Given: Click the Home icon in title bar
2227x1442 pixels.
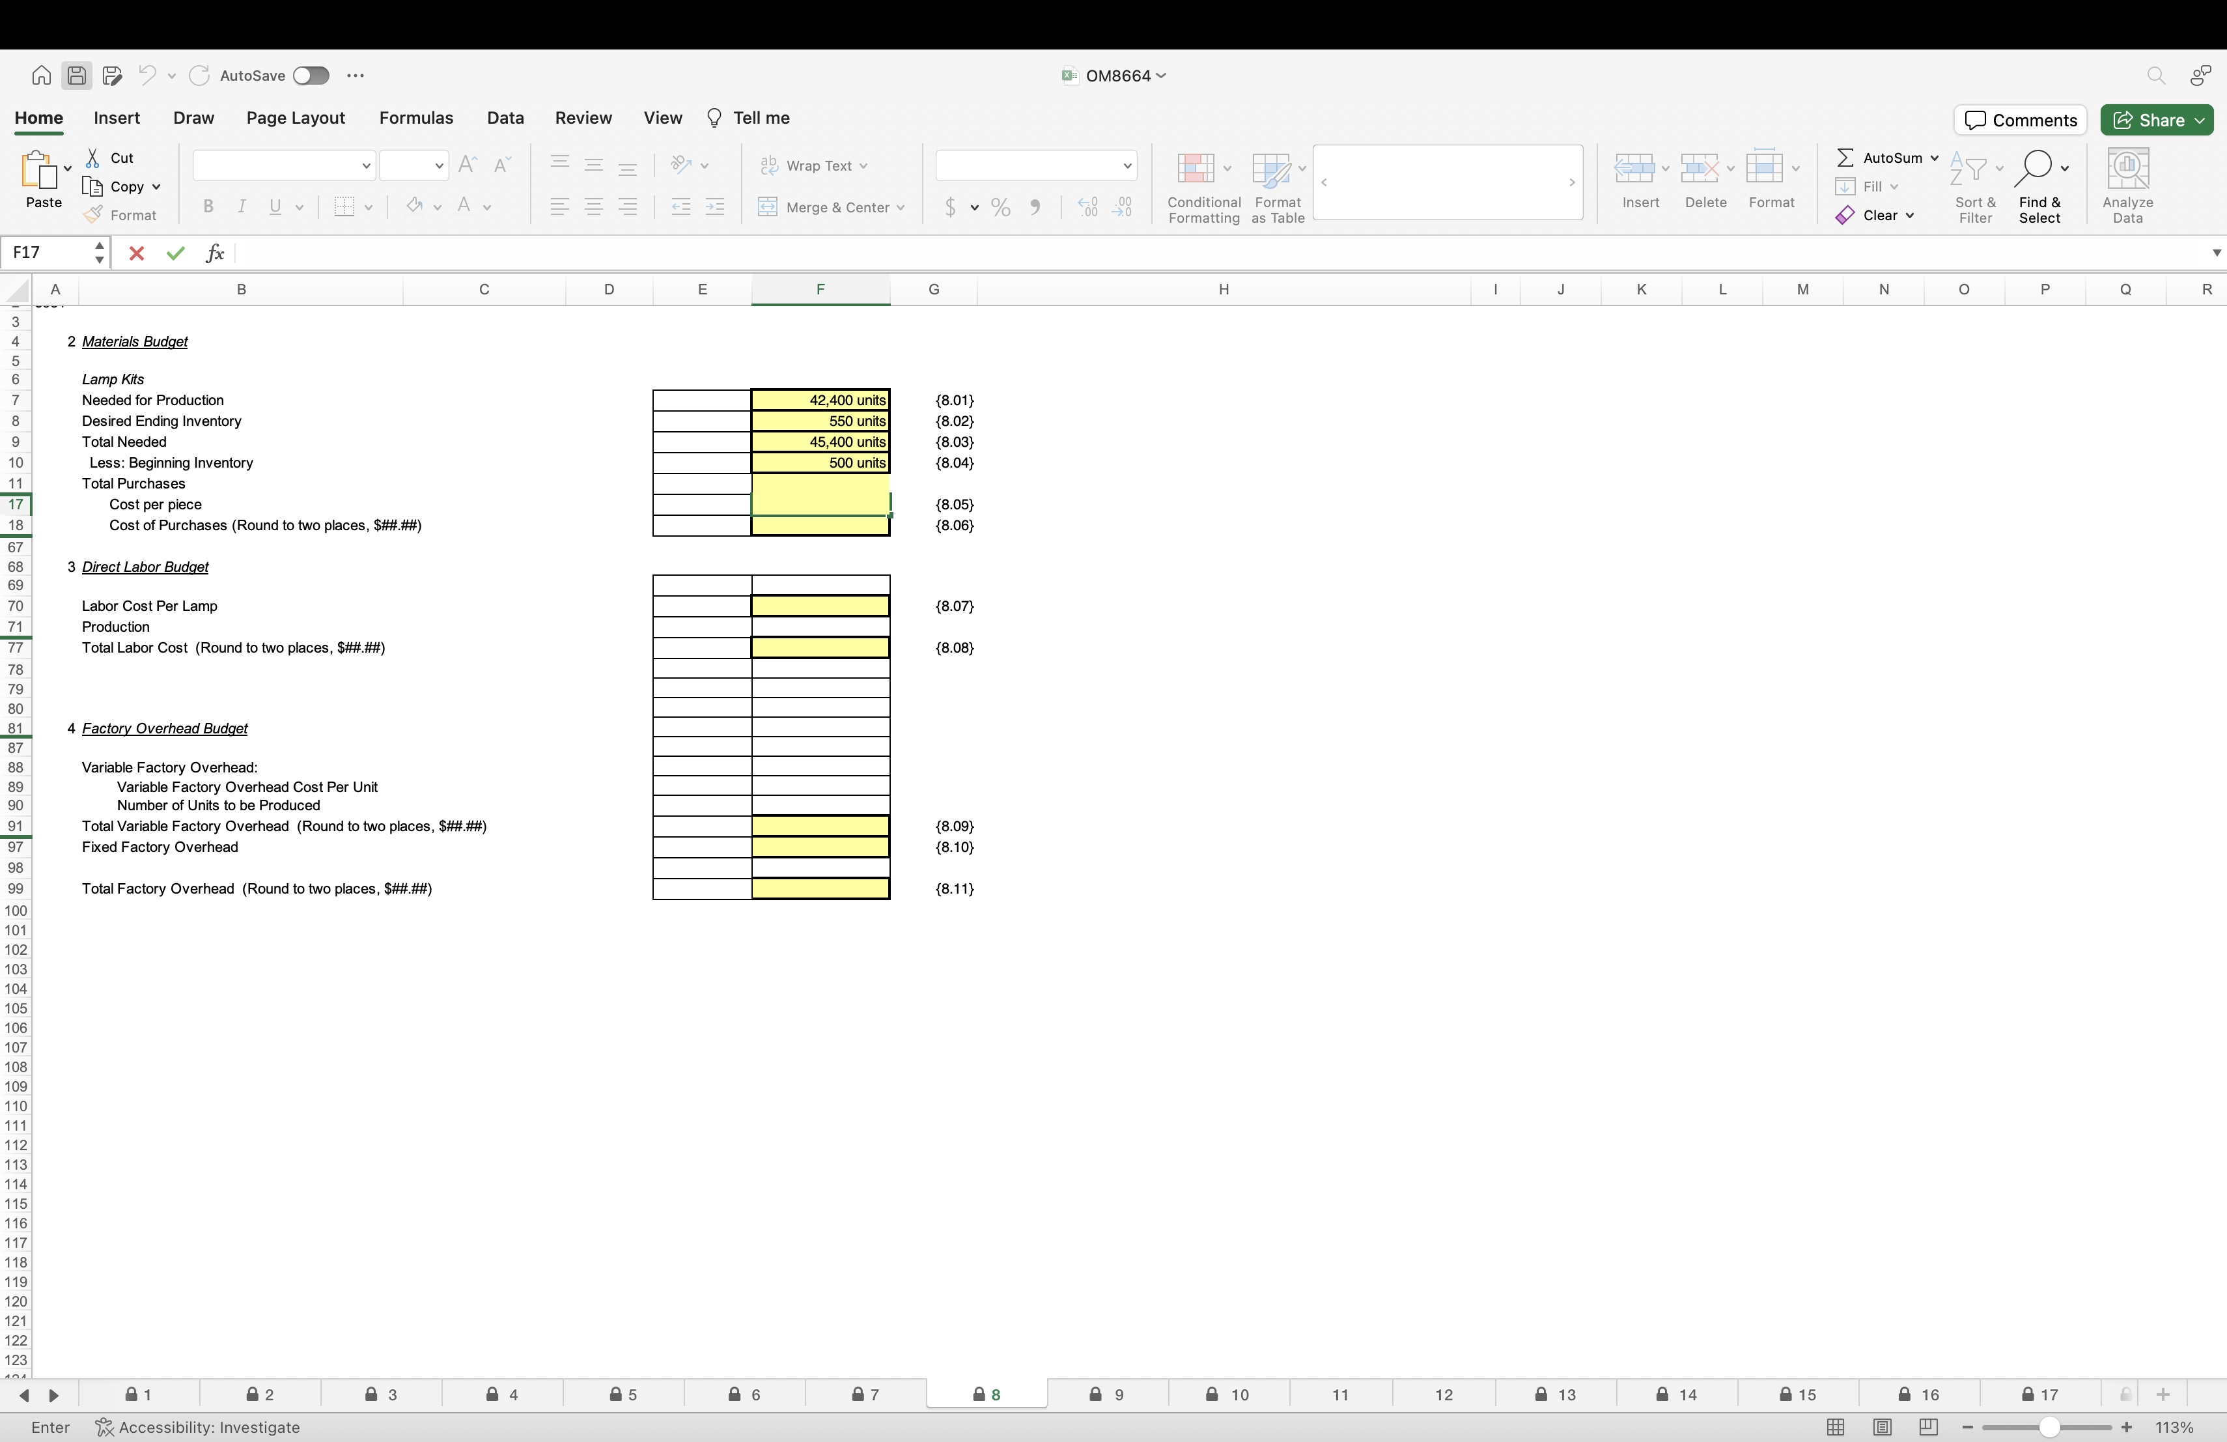Looking at the screenshot, I should click(x=41, y=76).
